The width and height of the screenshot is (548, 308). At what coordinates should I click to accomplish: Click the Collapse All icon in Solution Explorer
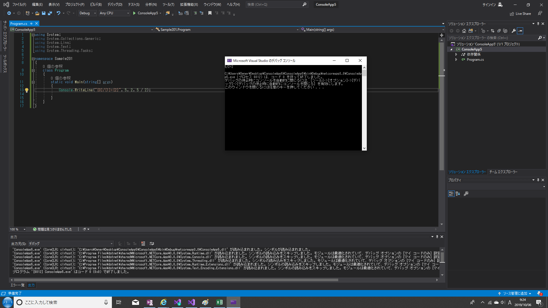499,31
